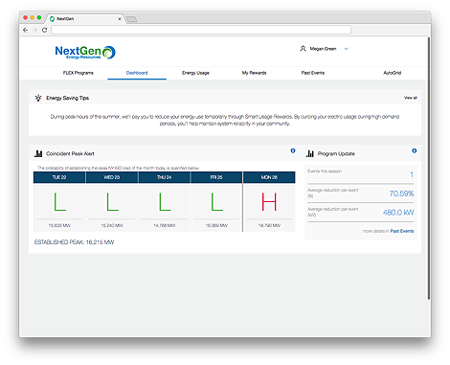Click the browser address bar

201,30
